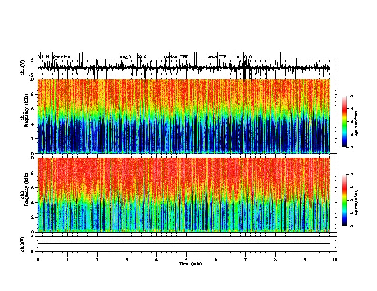Click the "8" kHz tick on ch.2 axis
377x291 pixels.
[x=33, y=173]
